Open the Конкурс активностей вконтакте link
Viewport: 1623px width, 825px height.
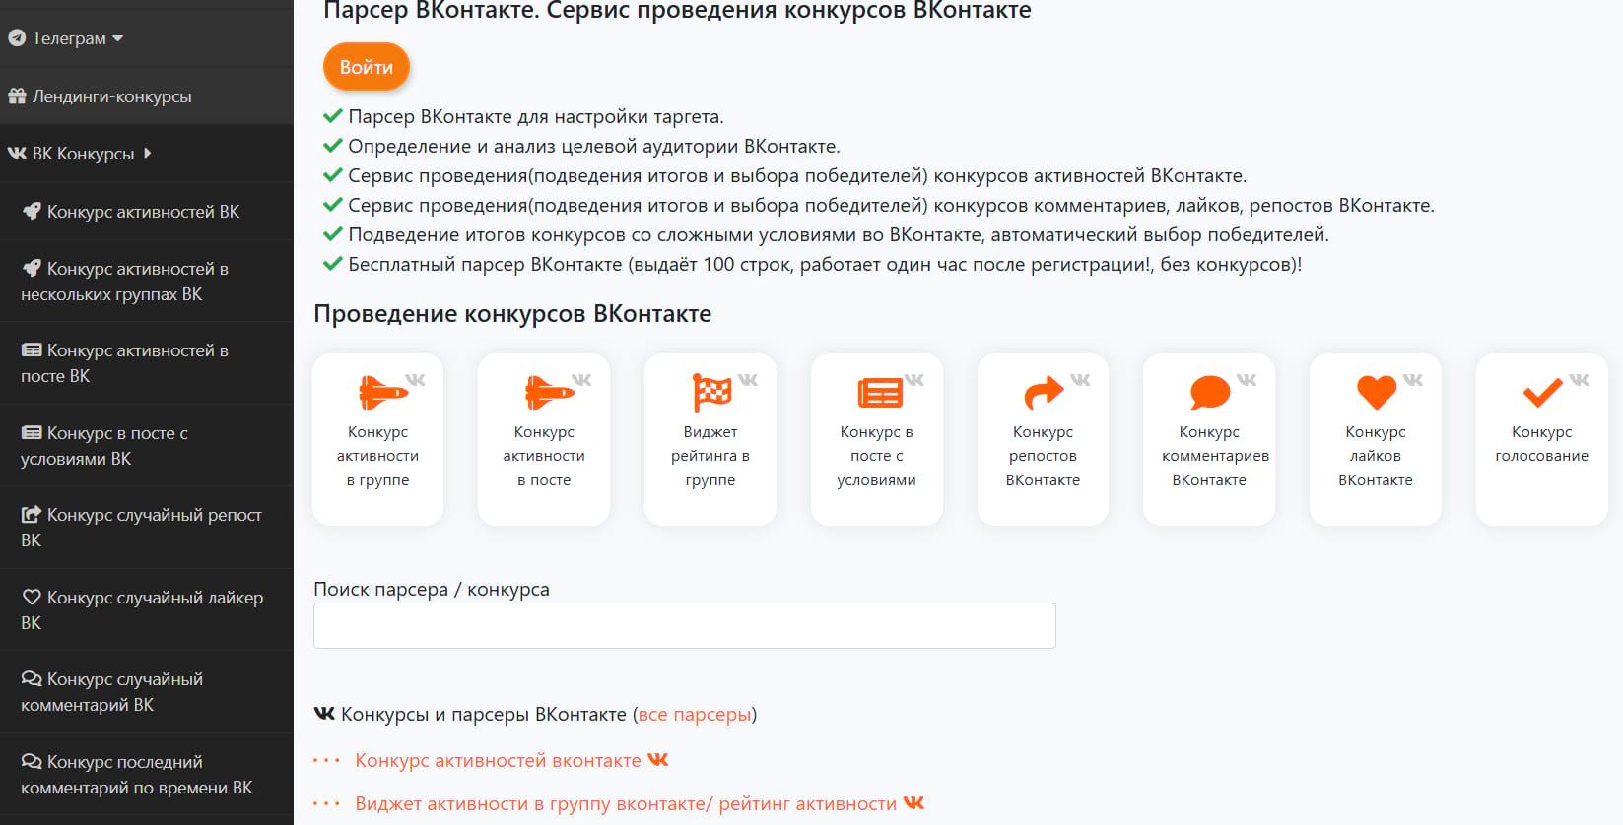498,760
